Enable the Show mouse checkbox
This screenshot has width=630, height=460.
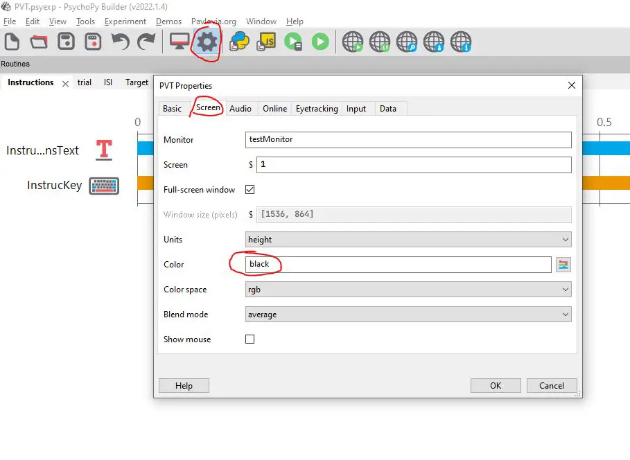point(250,339)
